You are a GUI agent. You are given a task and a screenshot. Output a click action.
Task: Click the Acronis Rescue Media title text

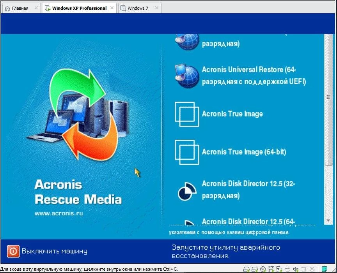coord(78,192)
